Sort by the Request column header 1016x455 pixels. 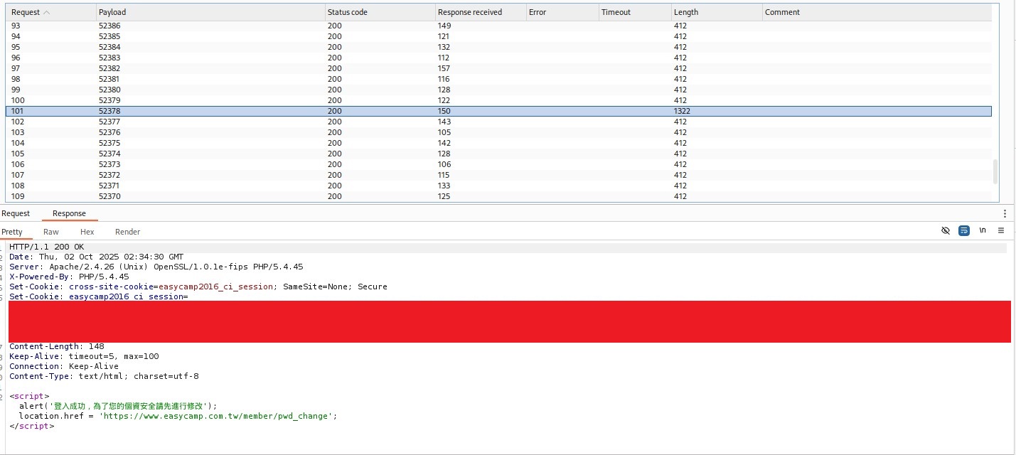coord(50,12)
